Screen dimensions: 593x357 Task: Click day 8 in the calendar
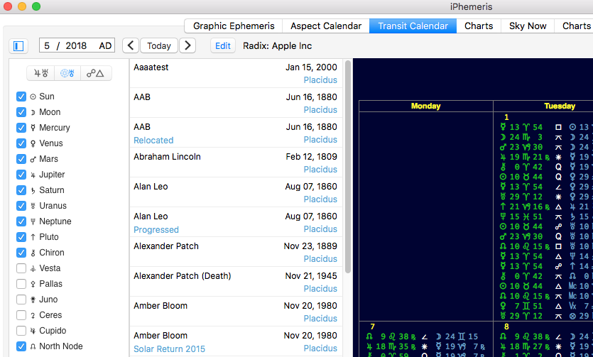pos(506,326)
